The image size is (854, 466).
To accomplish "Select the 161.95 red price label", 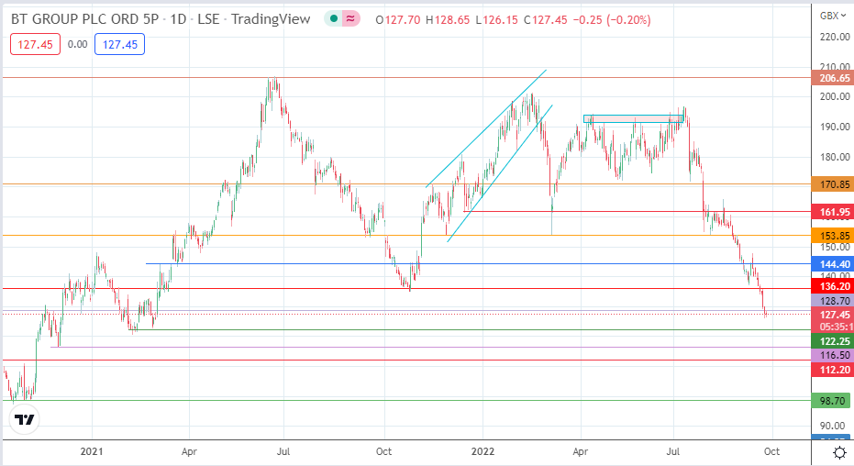I will (833, 212).
